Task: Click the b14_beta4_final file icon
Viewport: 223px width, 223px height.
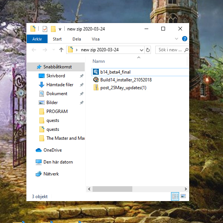Action: pos(96,72)
